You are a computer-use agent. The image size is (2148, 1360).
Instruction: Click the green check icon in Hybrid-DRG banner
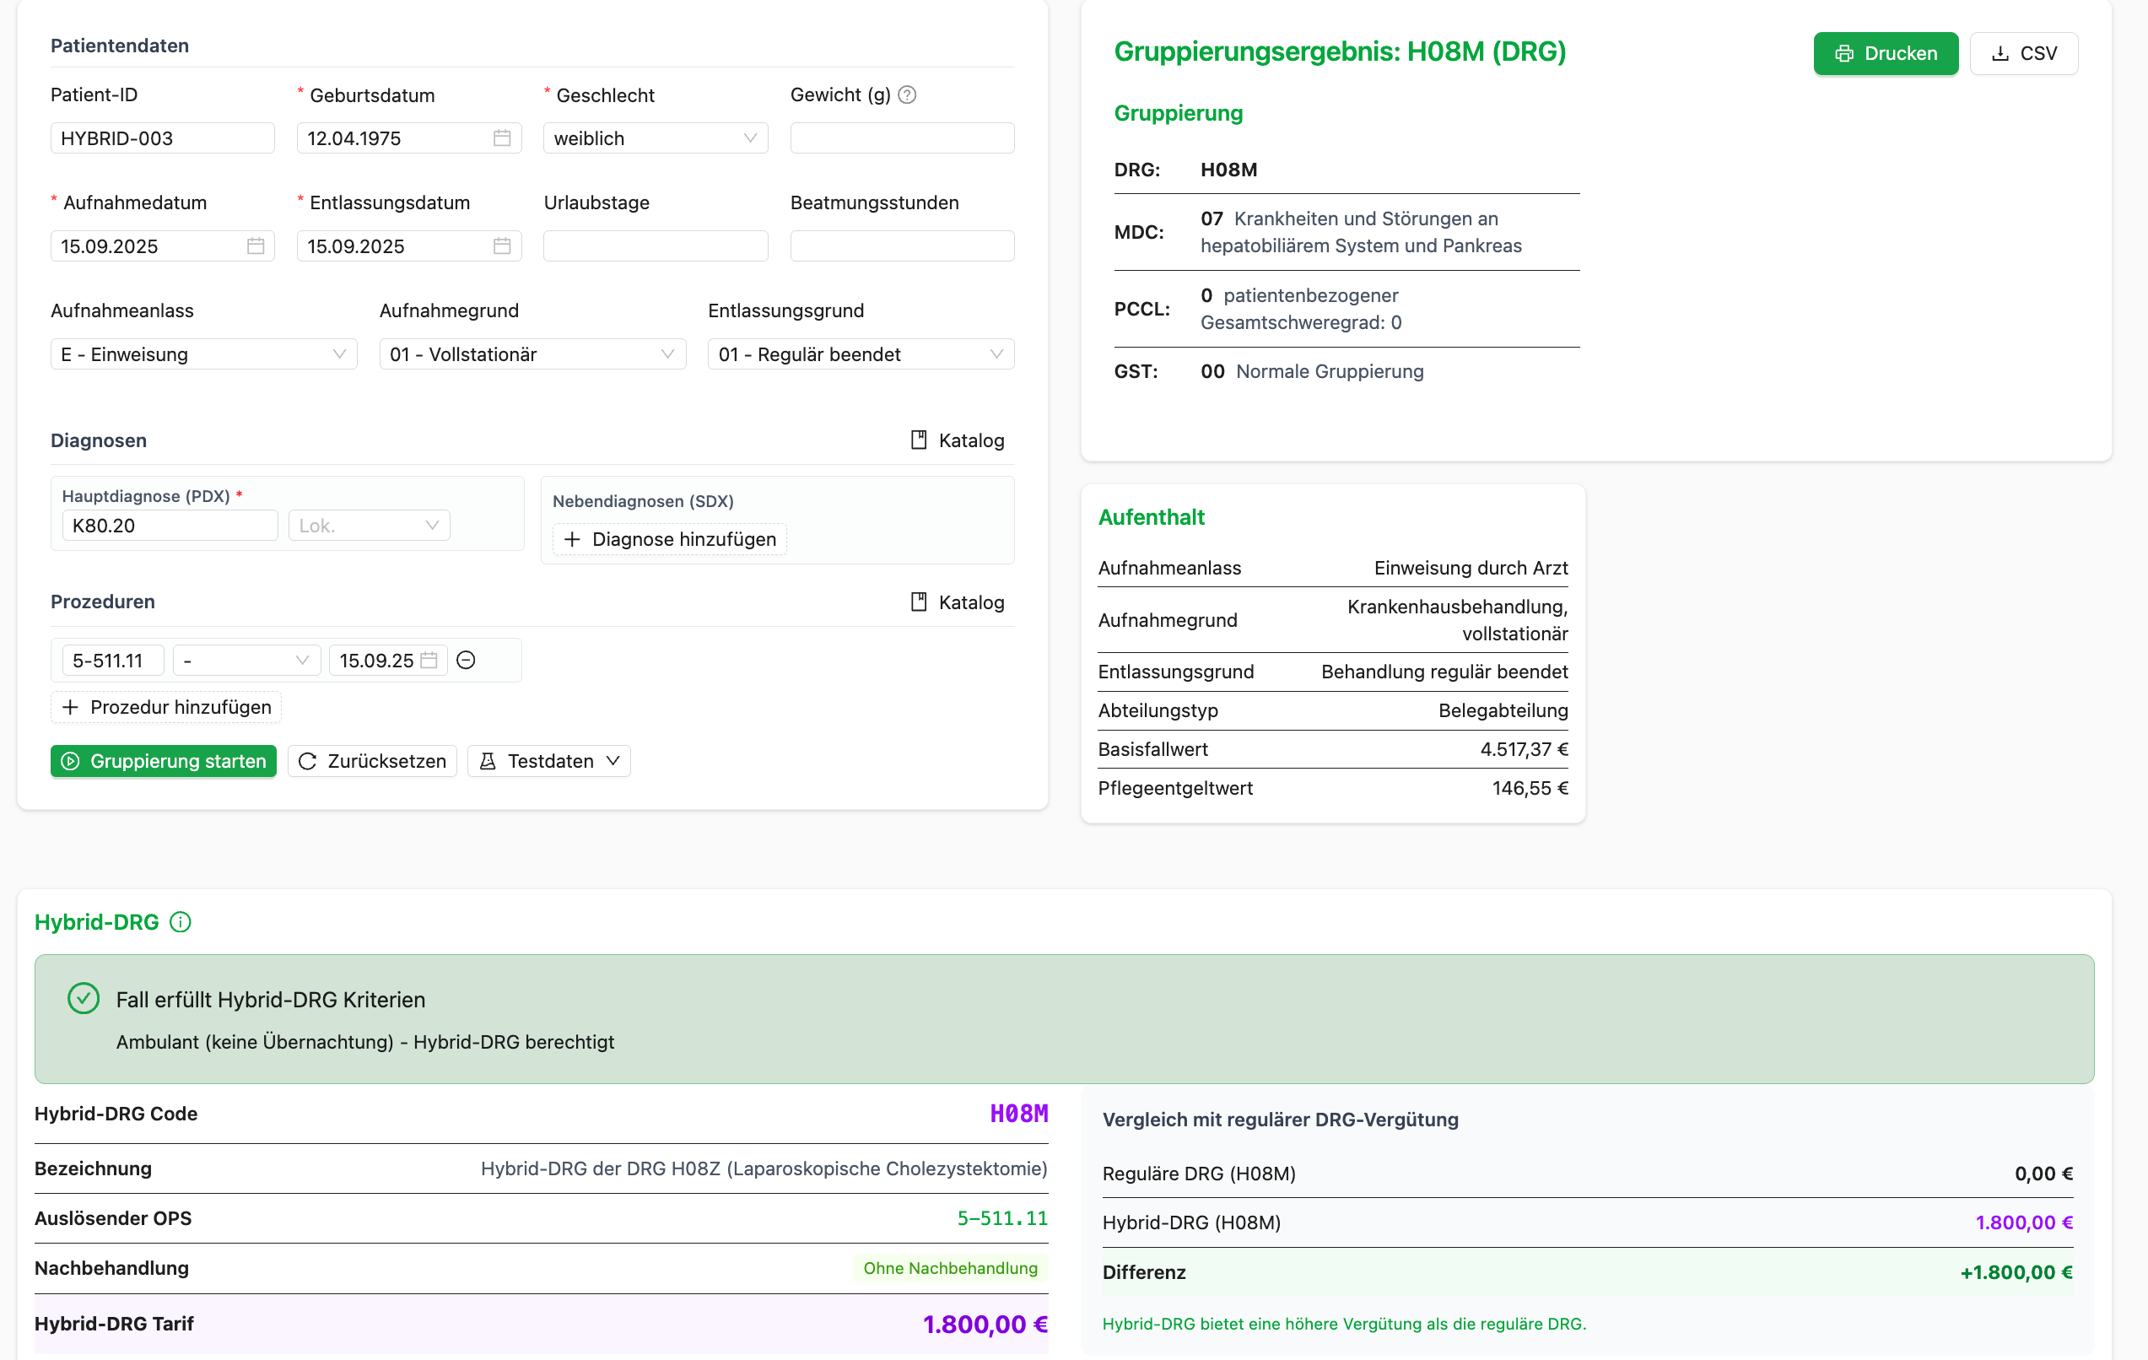click(x=84, y=999)
